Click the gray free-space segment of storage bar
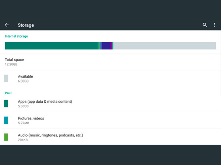This screenshot has width=221, height=165. pyautogui.click(x=164, y=46)
